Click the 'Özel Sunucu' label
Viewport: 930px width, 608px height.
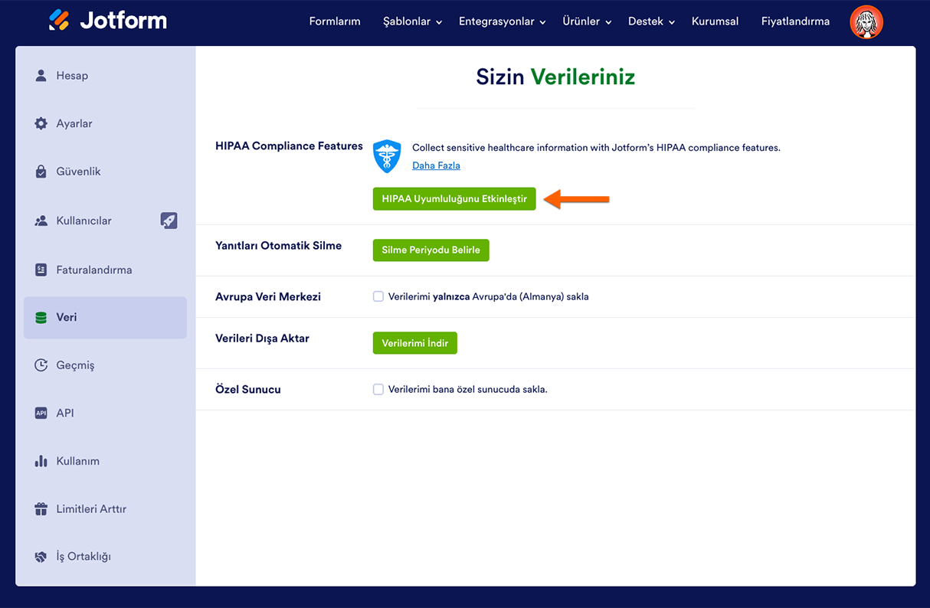248,389
